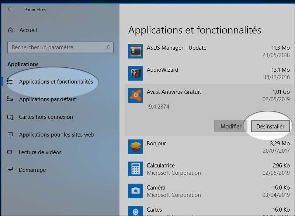
Task: Open Applications par défaut section
Action: click(47, 99)
